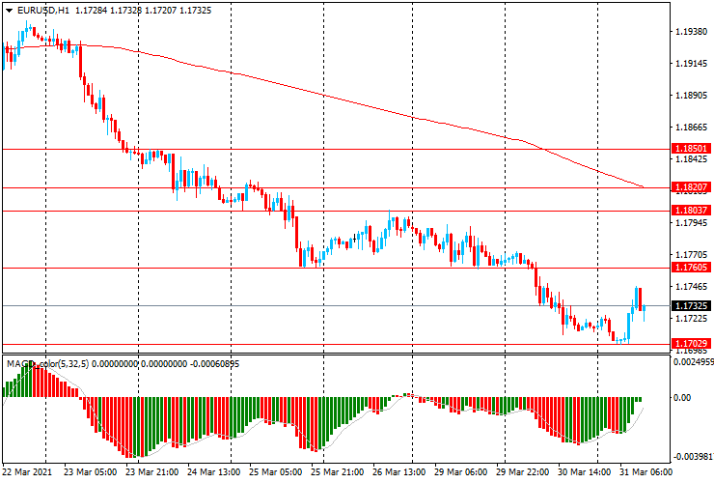This screenshot has height=483, width=714.
Task: Click the 1.19145 price scale value
Action: 691,64
